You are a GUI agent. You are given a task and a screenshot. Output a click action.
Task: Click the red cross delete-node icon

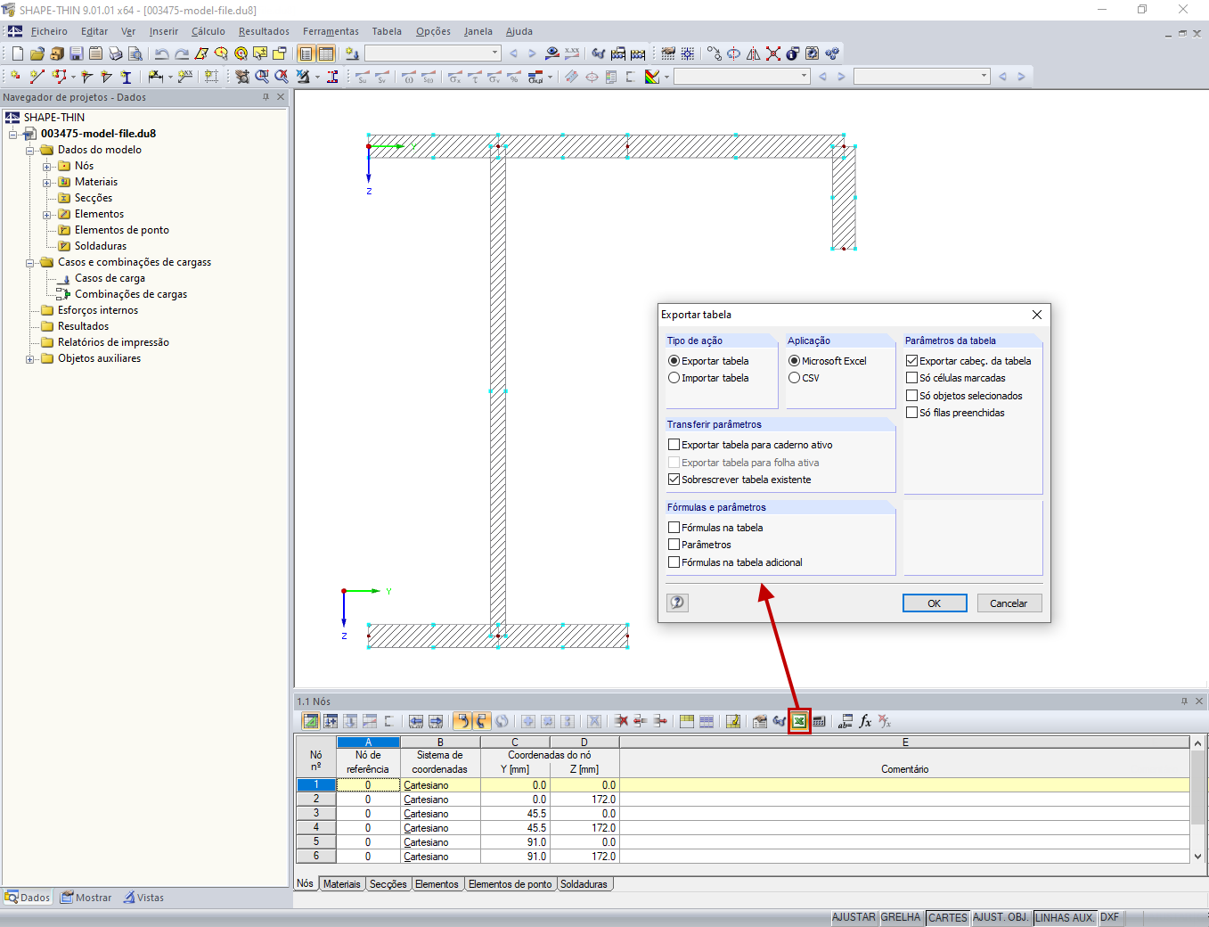tap(773, 53)
